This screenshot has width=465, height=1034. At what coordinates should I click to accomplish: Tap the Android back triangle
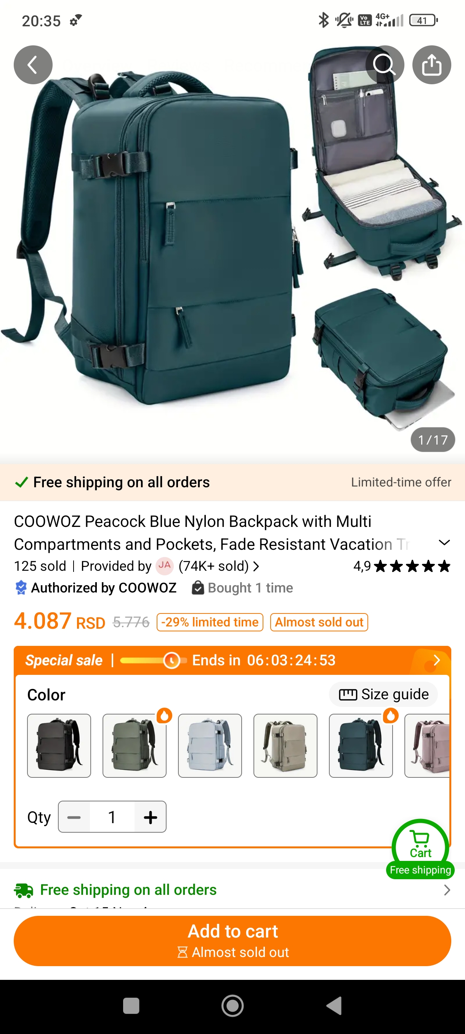[x=334, y=1006]
